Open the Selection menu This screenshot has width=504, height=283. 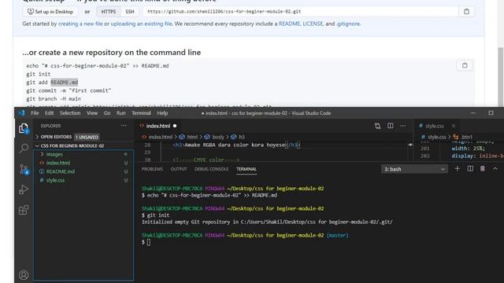(70, 113)
